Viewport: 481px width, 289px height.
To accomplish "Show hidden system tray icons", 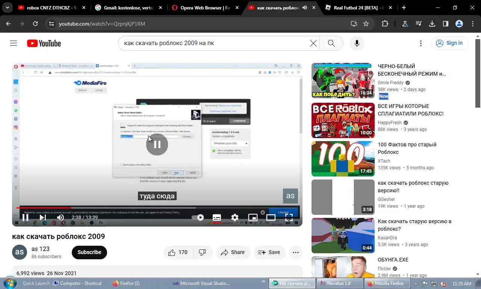I will pyautogui.click(x=416, y=283).
